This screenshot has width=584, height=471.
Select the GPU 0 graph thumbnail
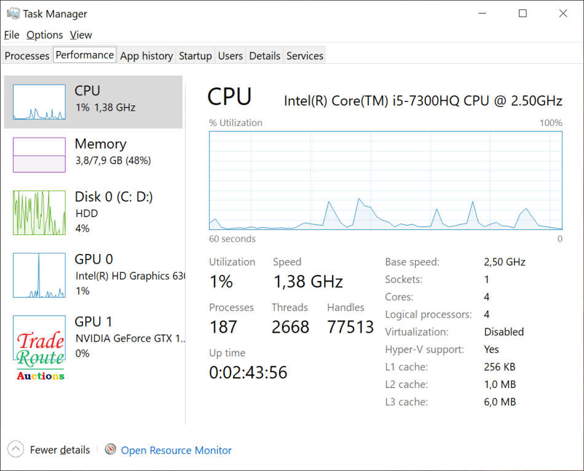pyautogui.click(x=39, y=275)
